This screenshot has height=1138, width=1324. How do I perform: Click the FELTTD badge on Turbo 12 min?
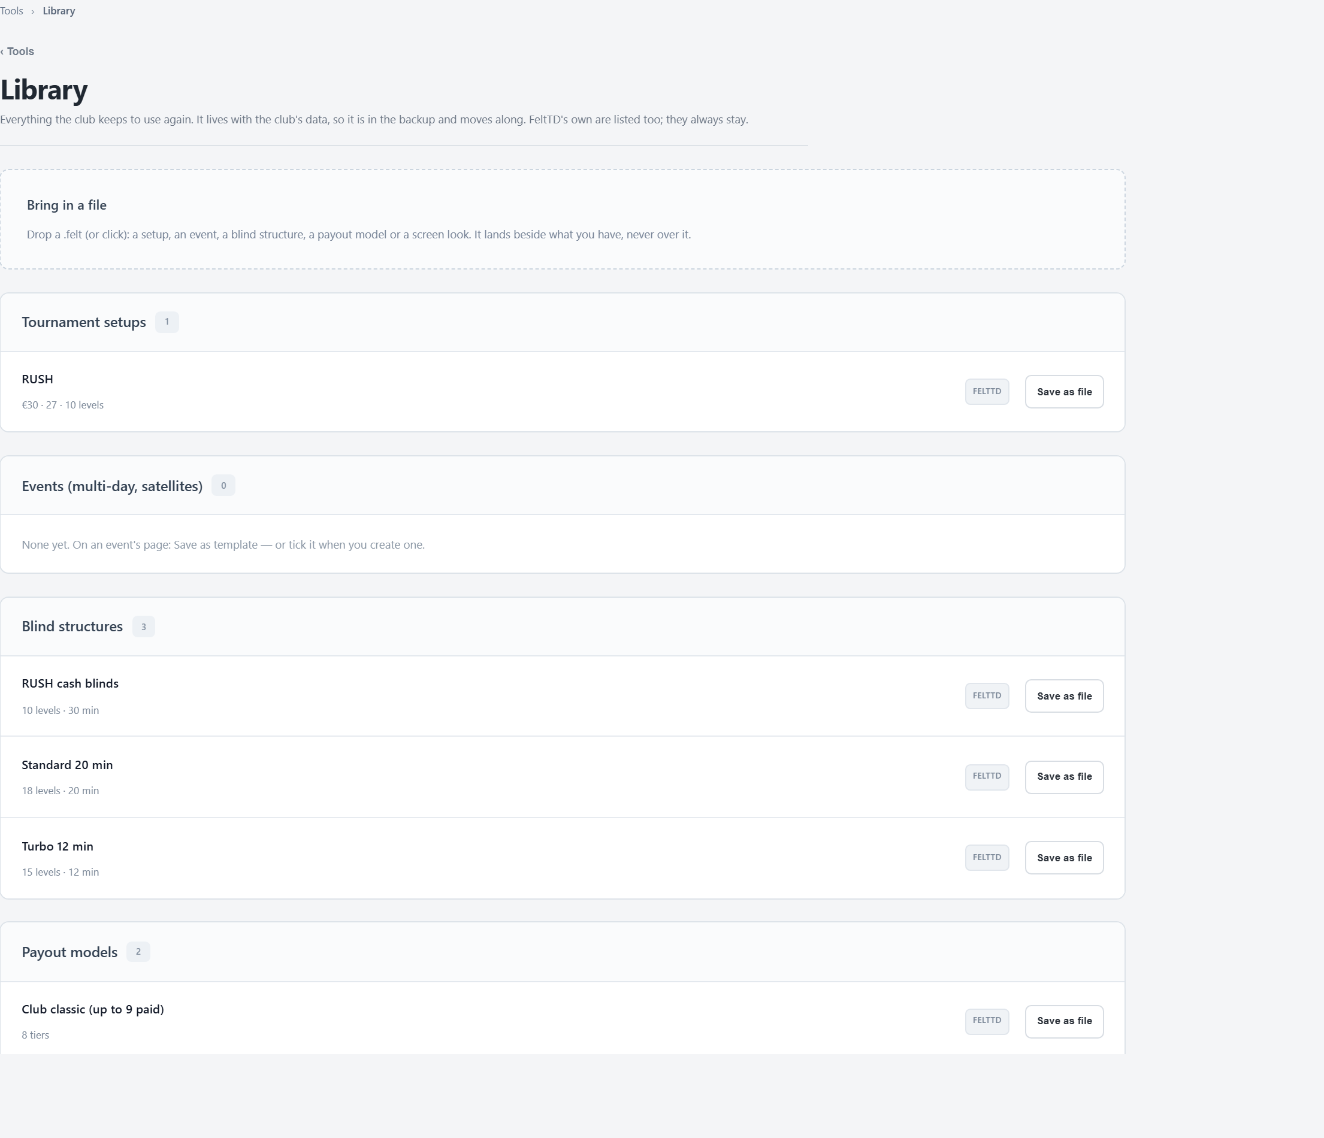click(987, 858)
